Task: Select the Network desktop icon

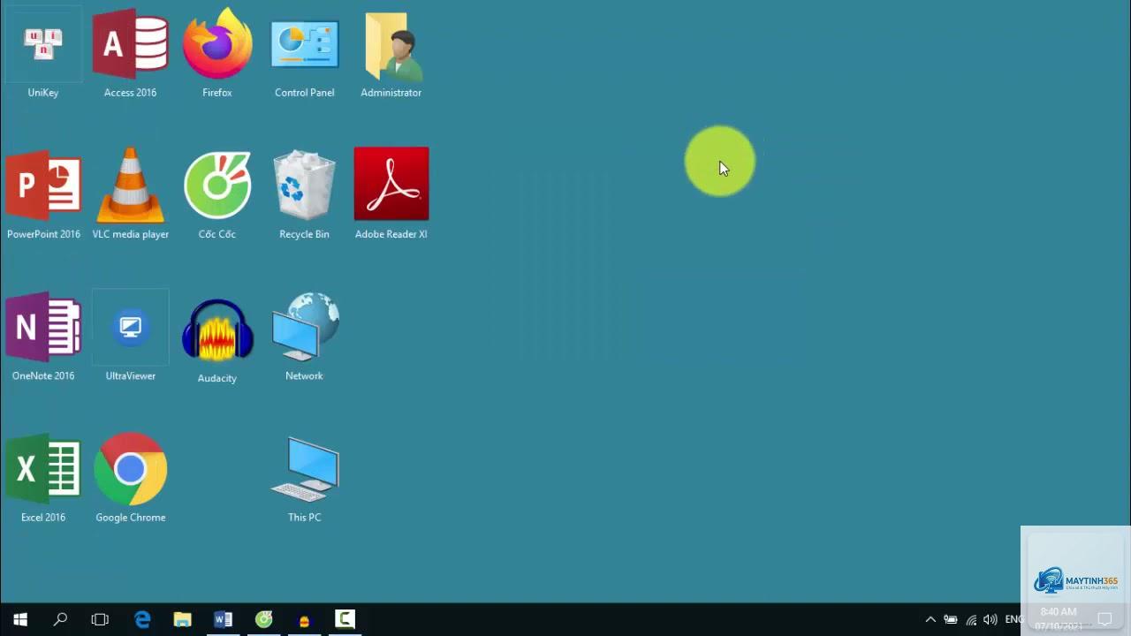Action: pyautogui.click(x=304, y=337)
